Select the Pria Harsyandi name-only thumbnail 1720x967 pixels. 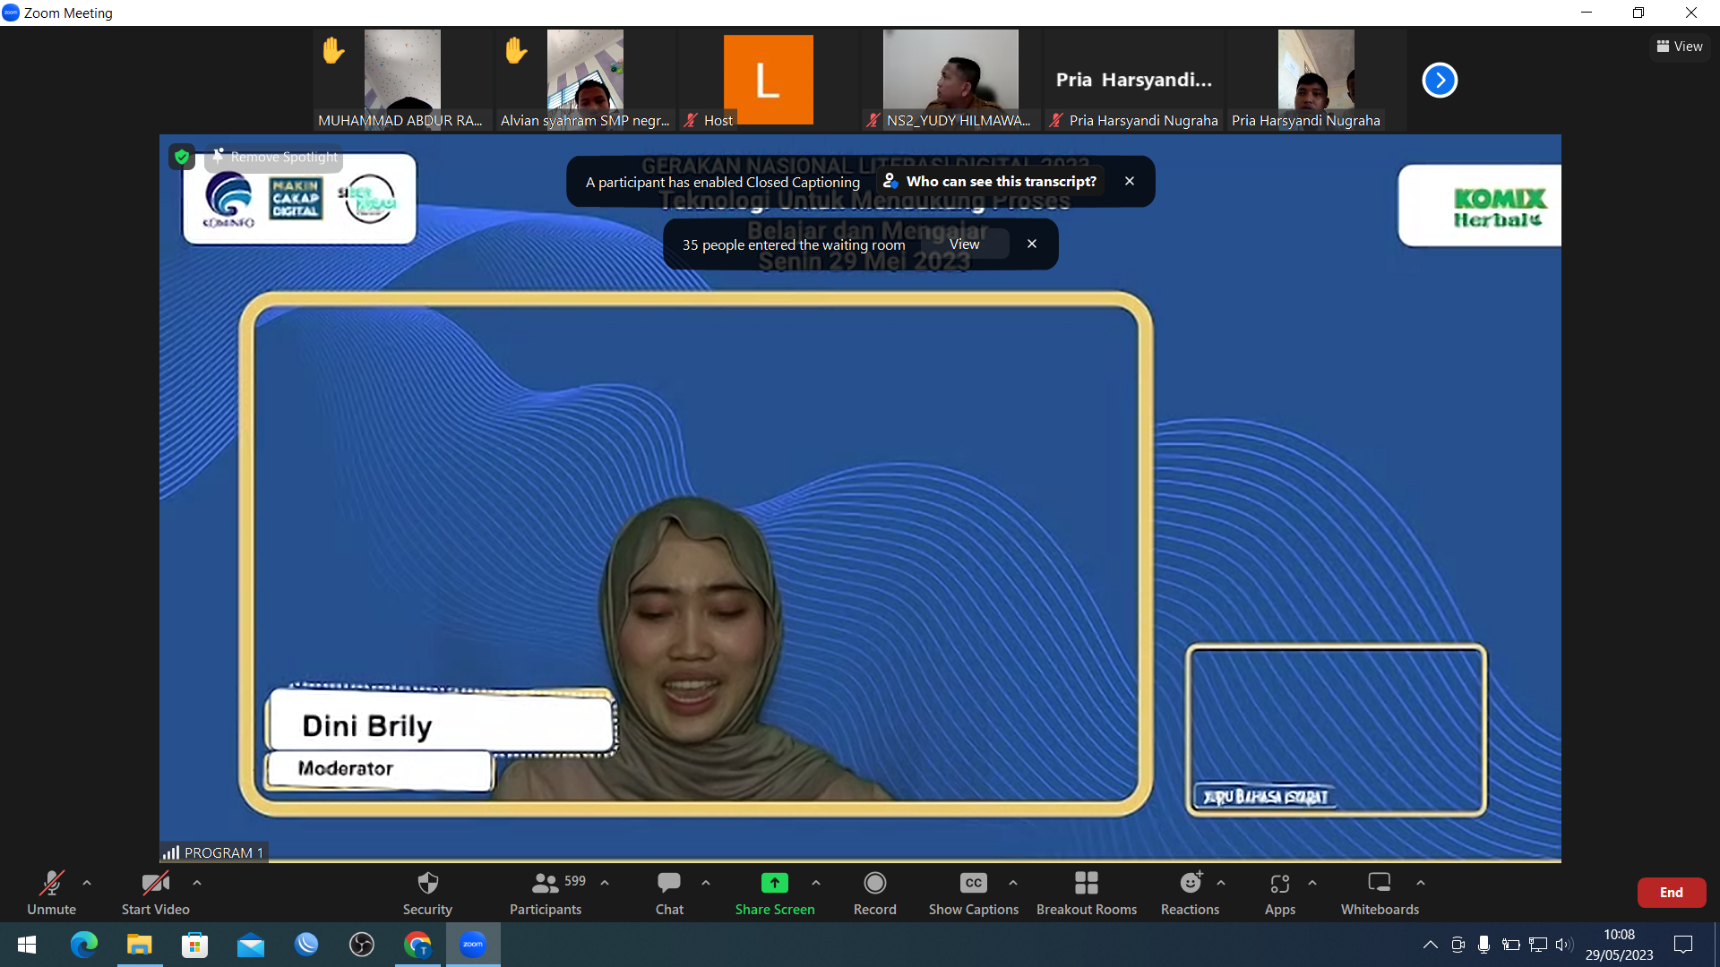pos(1134,80)
